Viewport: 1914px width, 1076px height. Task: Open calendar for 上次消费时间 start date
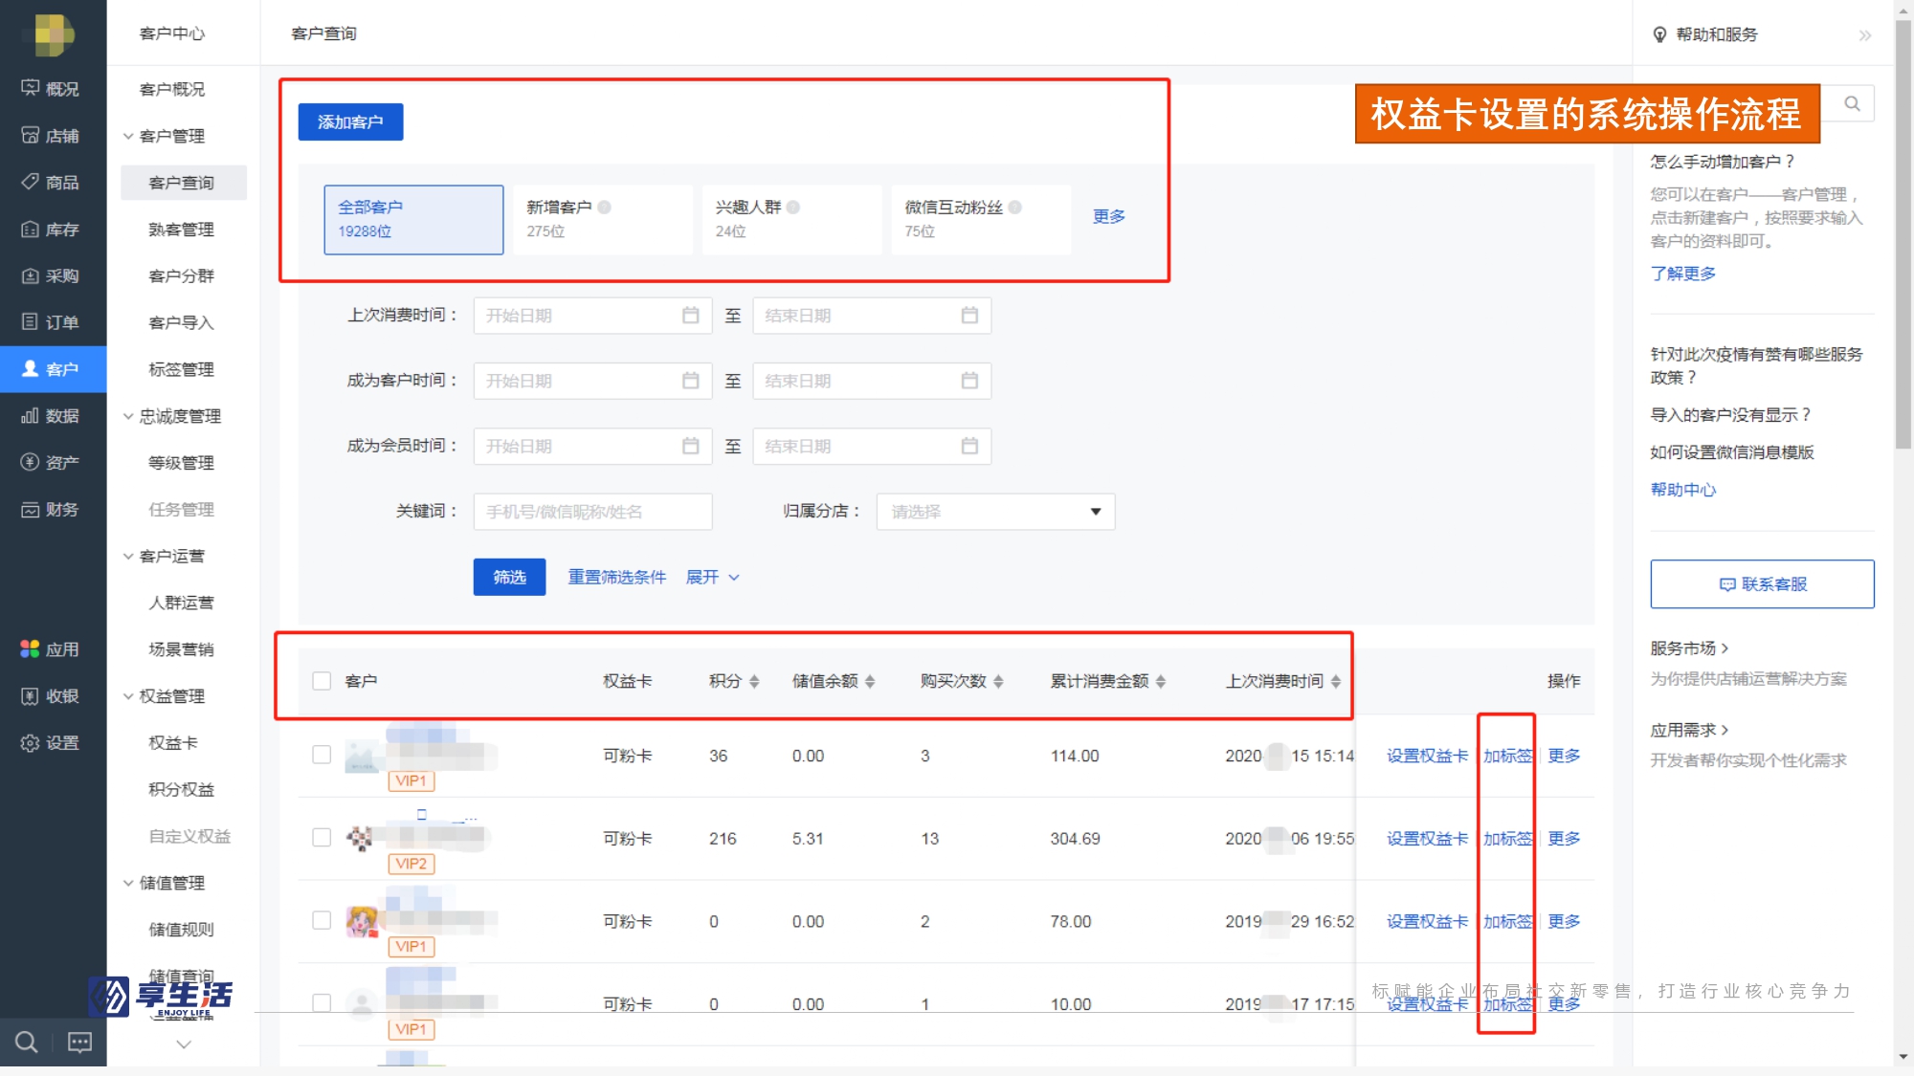pyautogui.click(x=690, y=315)
